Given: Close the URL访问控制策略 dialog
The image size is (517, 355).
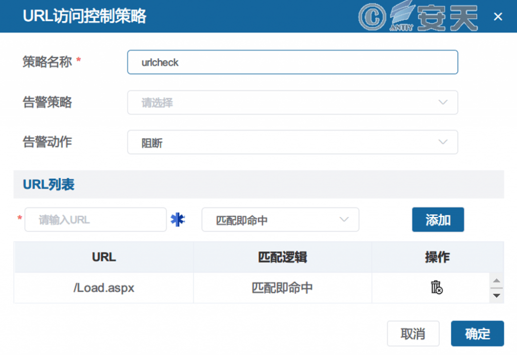Looking at the screenshot, I should 498,17.
